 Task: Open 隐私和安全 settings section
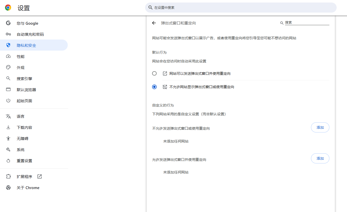pyautogui.click(x=34, y=45)
